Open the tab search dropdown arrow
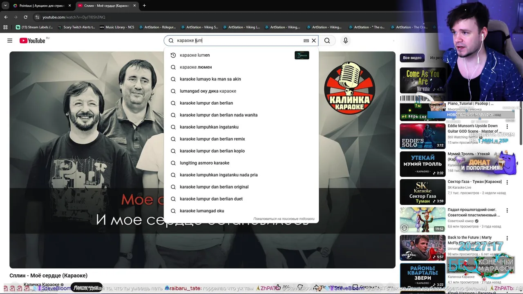 5,6
